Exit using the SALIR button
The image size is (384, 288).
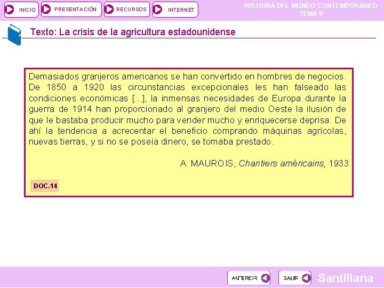coord(295,278)
